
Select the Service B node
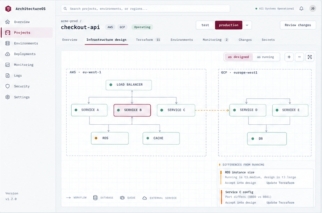click(132, 110)
